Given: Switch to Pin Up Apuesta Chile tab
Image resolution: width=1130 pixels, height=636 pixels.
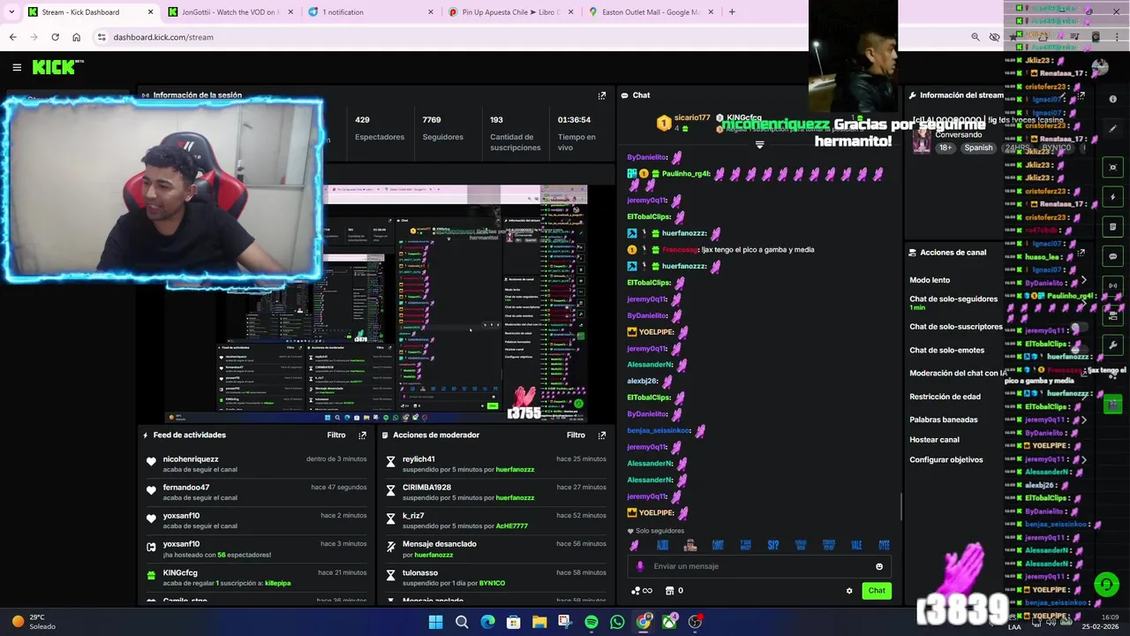Looking at the screenshot, I should tap(511, 12).
